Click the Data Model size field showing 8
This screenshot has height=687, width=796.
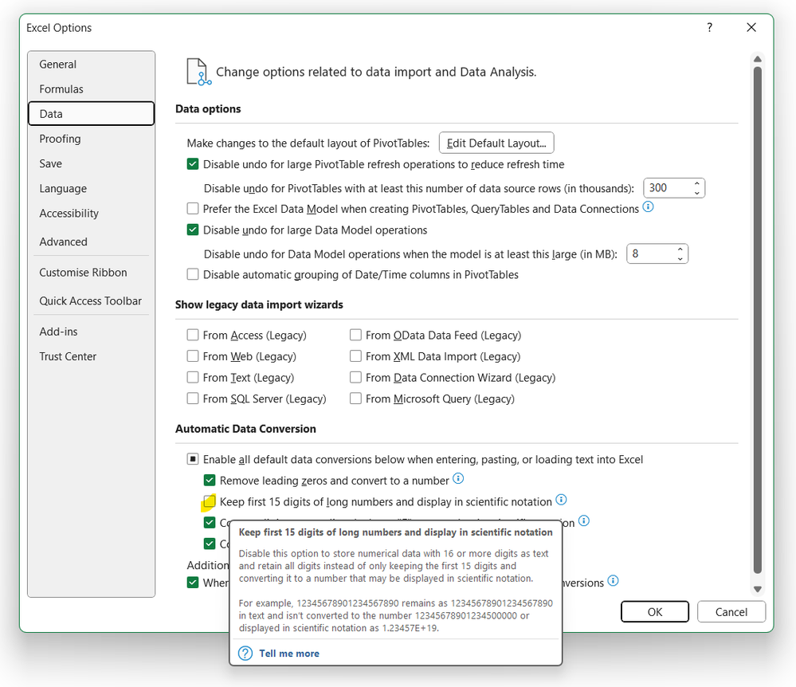(651, 254)
